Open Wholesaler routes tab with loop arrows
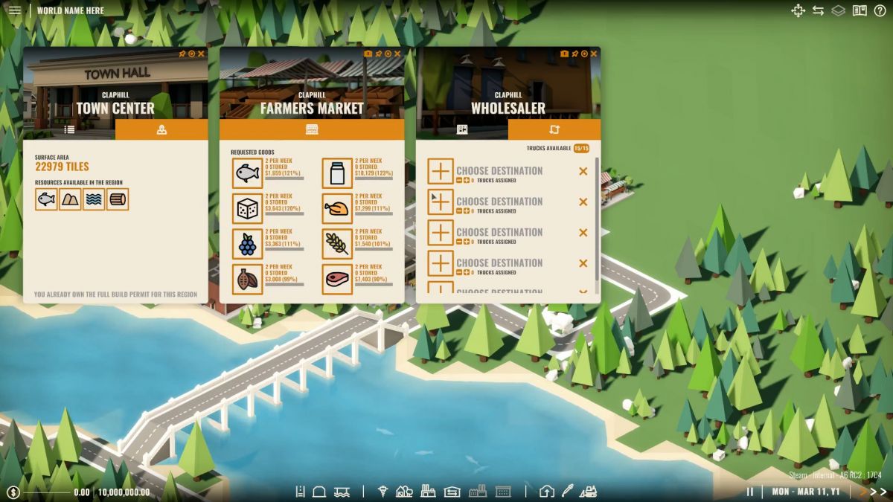Image resolution: width=893 pixels, height=502 pixels. click(x=554, y=129)
